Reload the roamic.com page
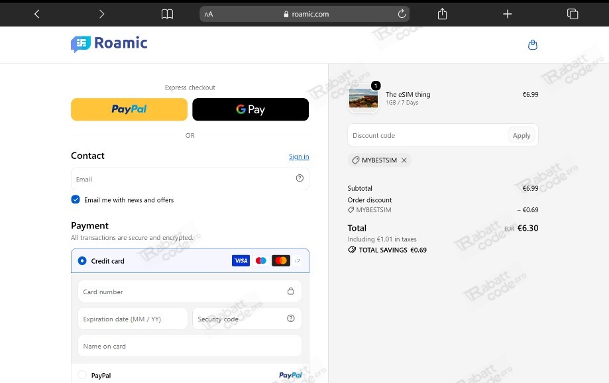 [x=402, y=14]
